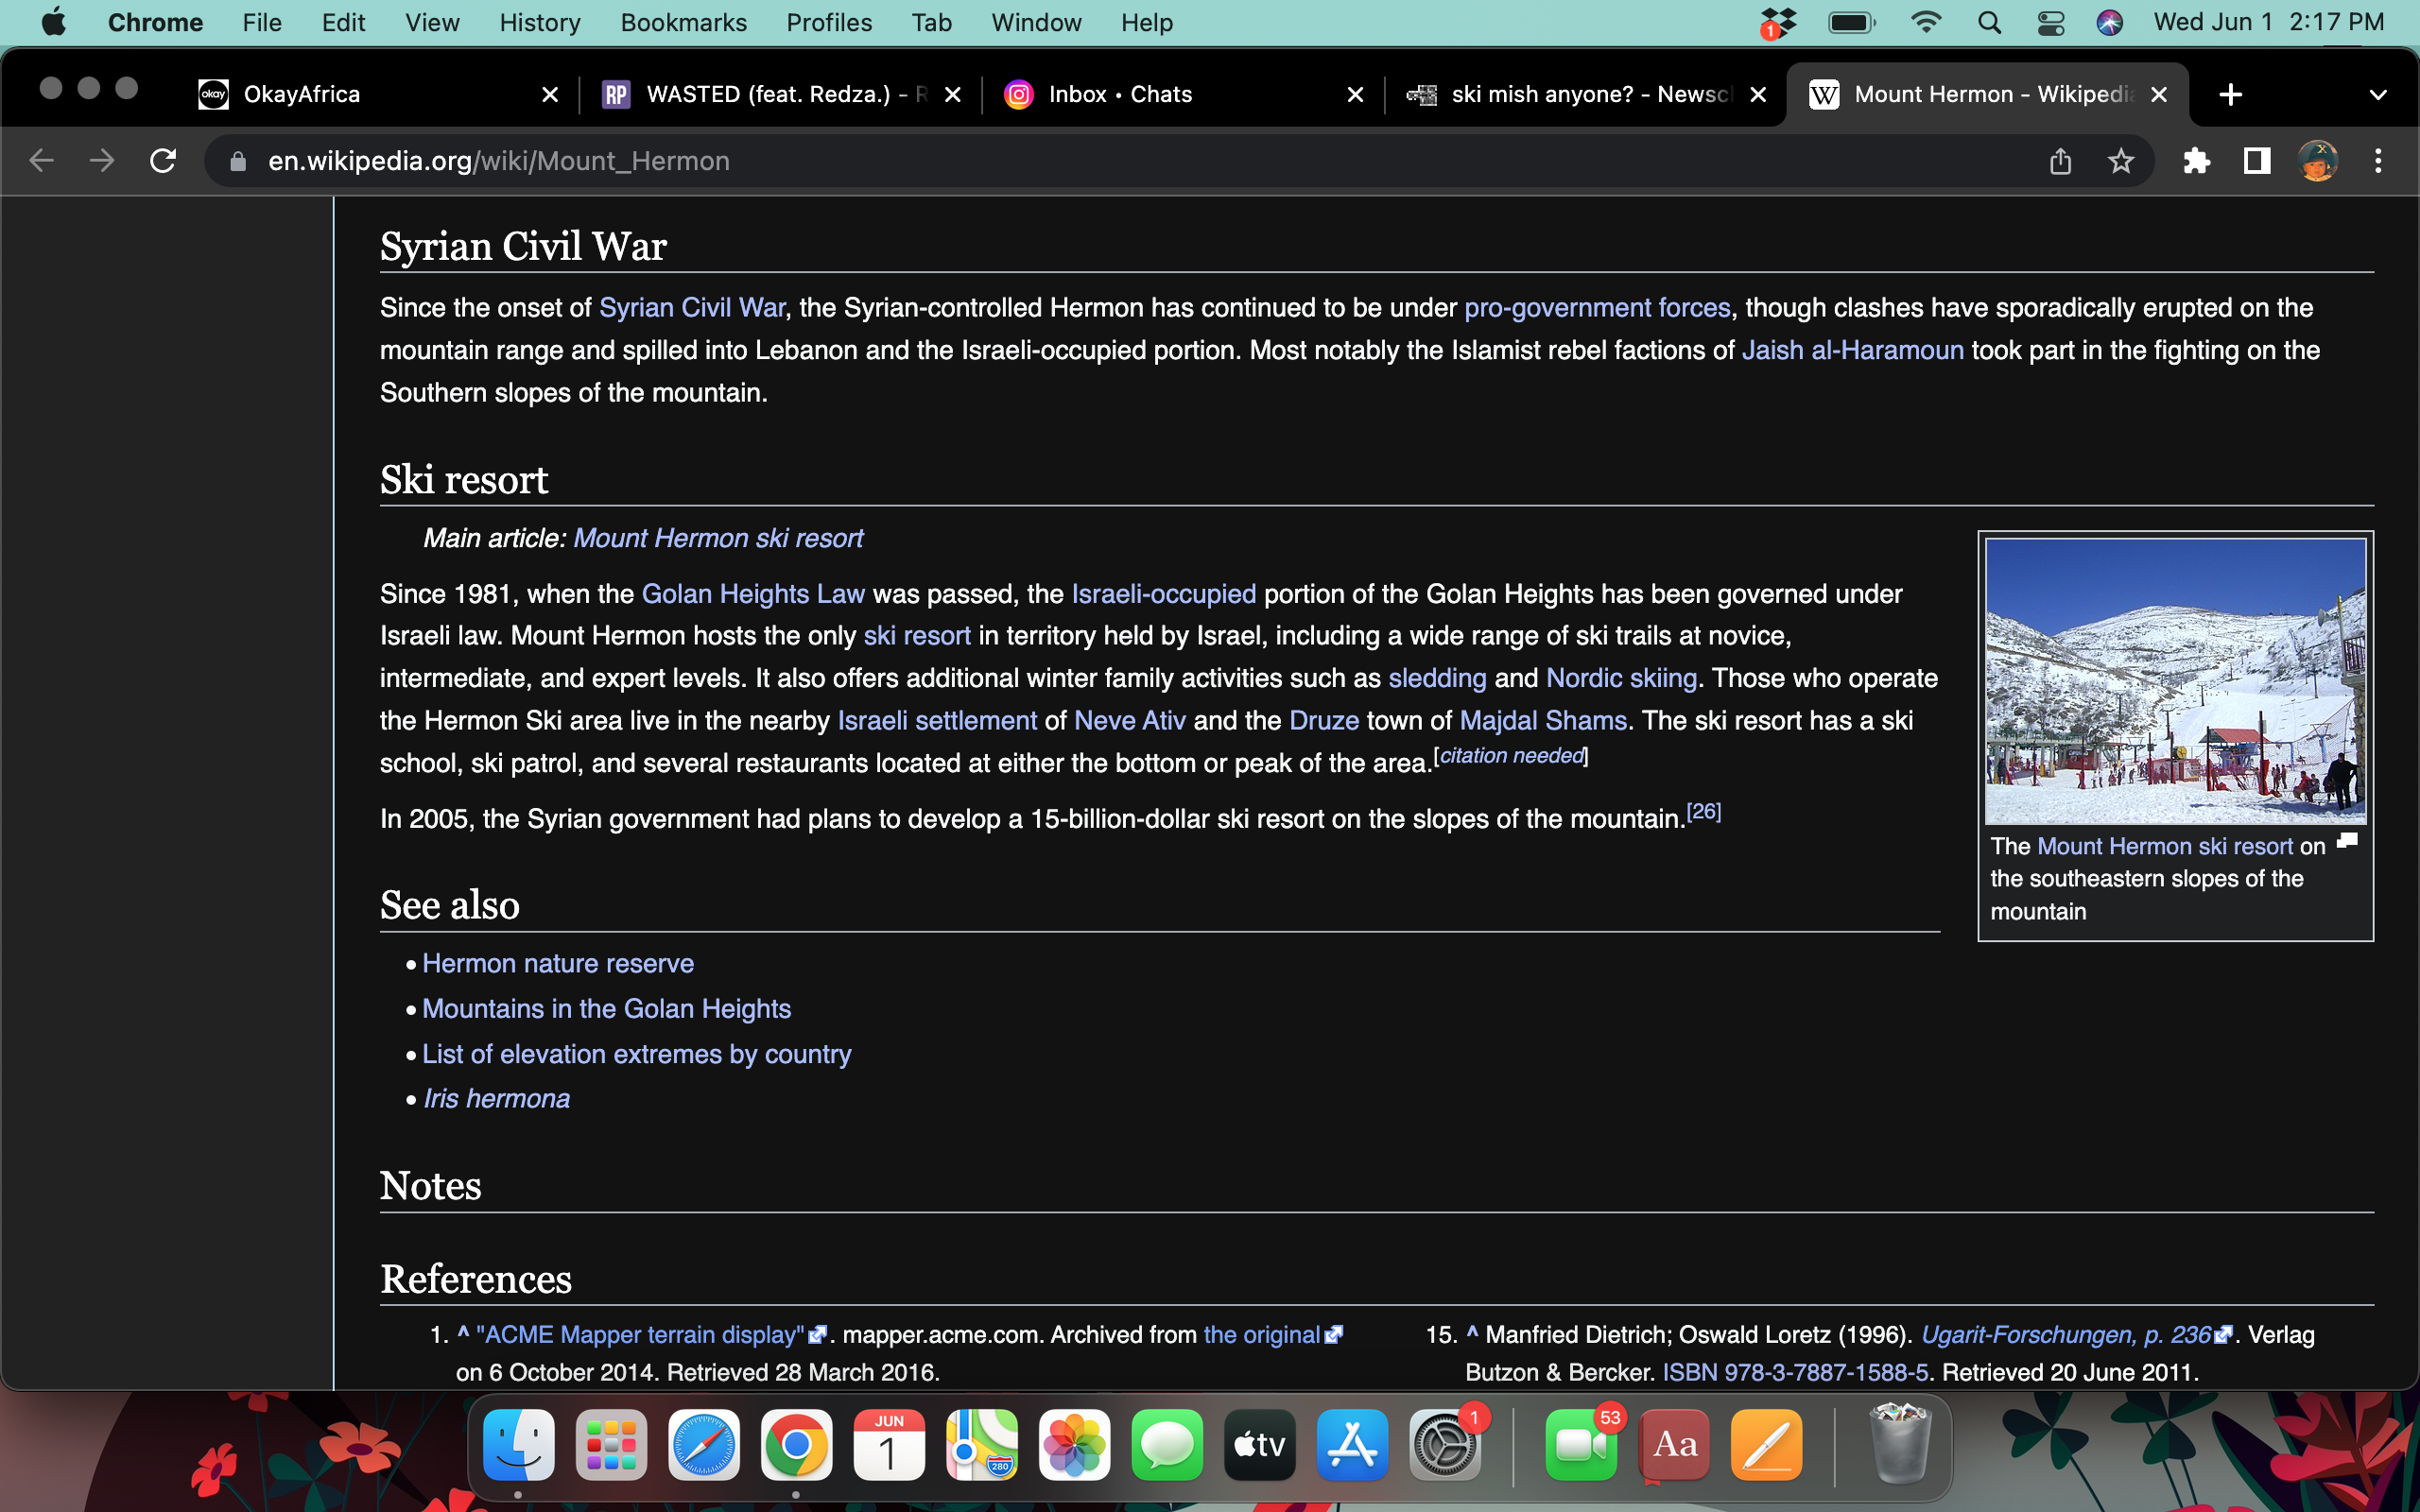Follow the Golan Heights Law link
The image size is (2420, 1512).
click(752, 594)
